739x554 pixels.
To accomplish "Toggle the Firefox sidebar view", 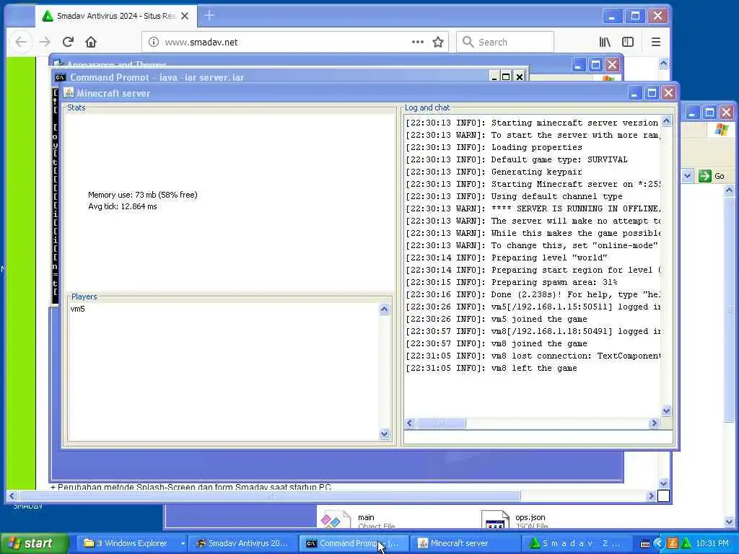I will pos(628,42).
